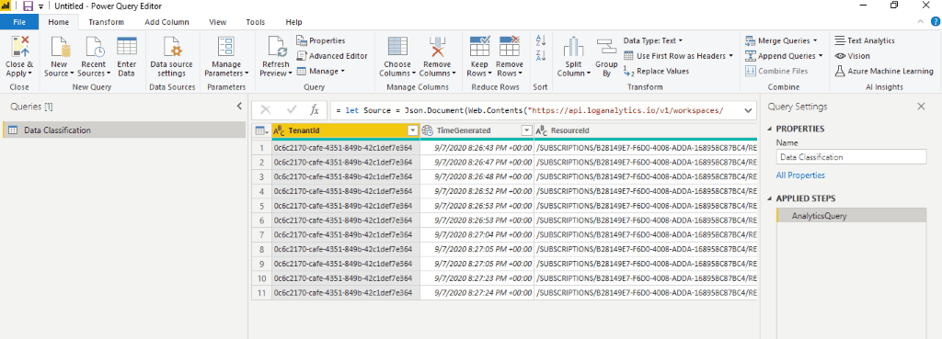
Task: Open Use First Row as Headers dropdown
Action: [678, 56]
